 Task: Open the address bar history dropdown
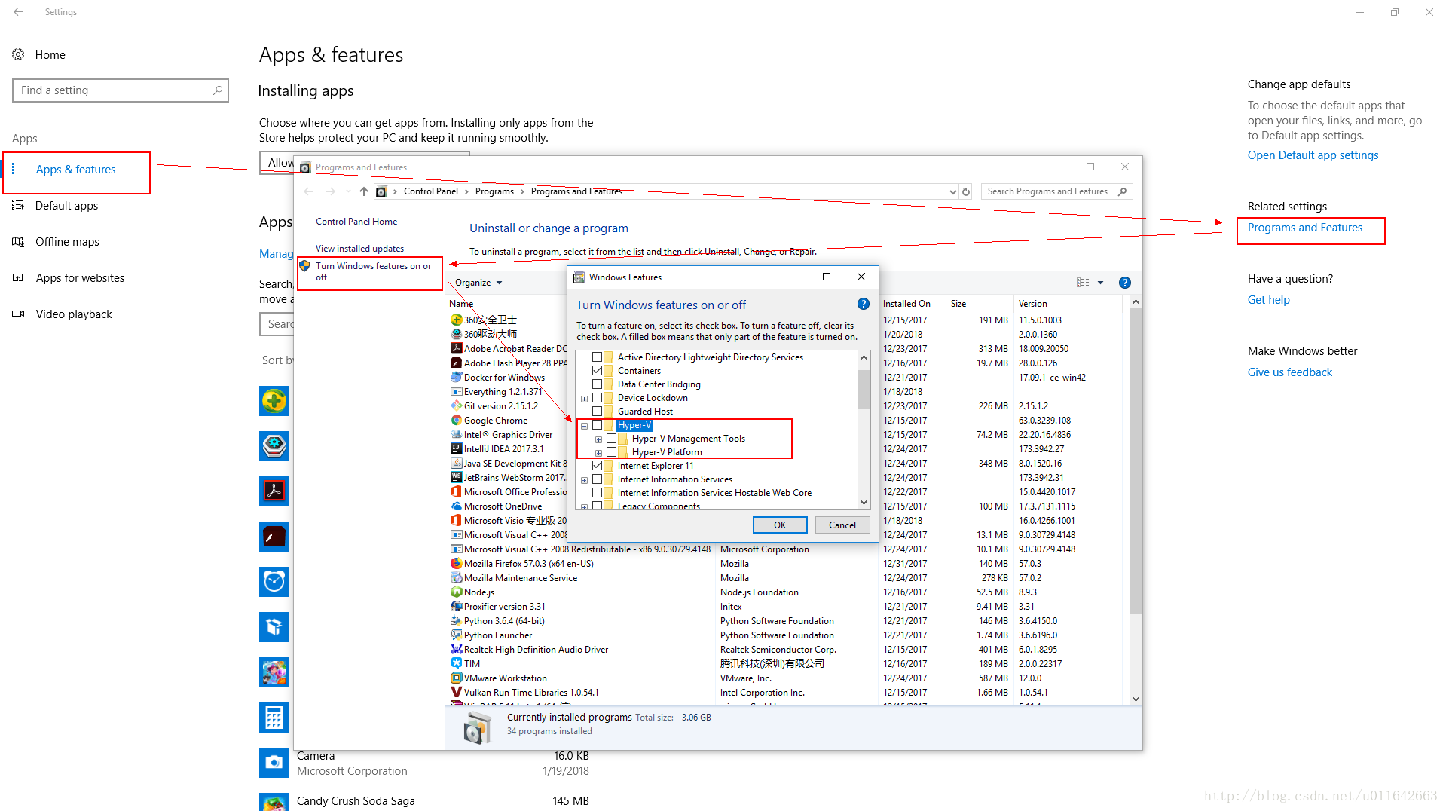point(952,191)
